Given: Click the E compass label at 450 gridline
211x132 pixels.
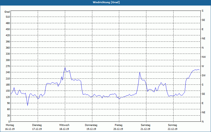Looking at the screenshot, I should coord(203,29).
